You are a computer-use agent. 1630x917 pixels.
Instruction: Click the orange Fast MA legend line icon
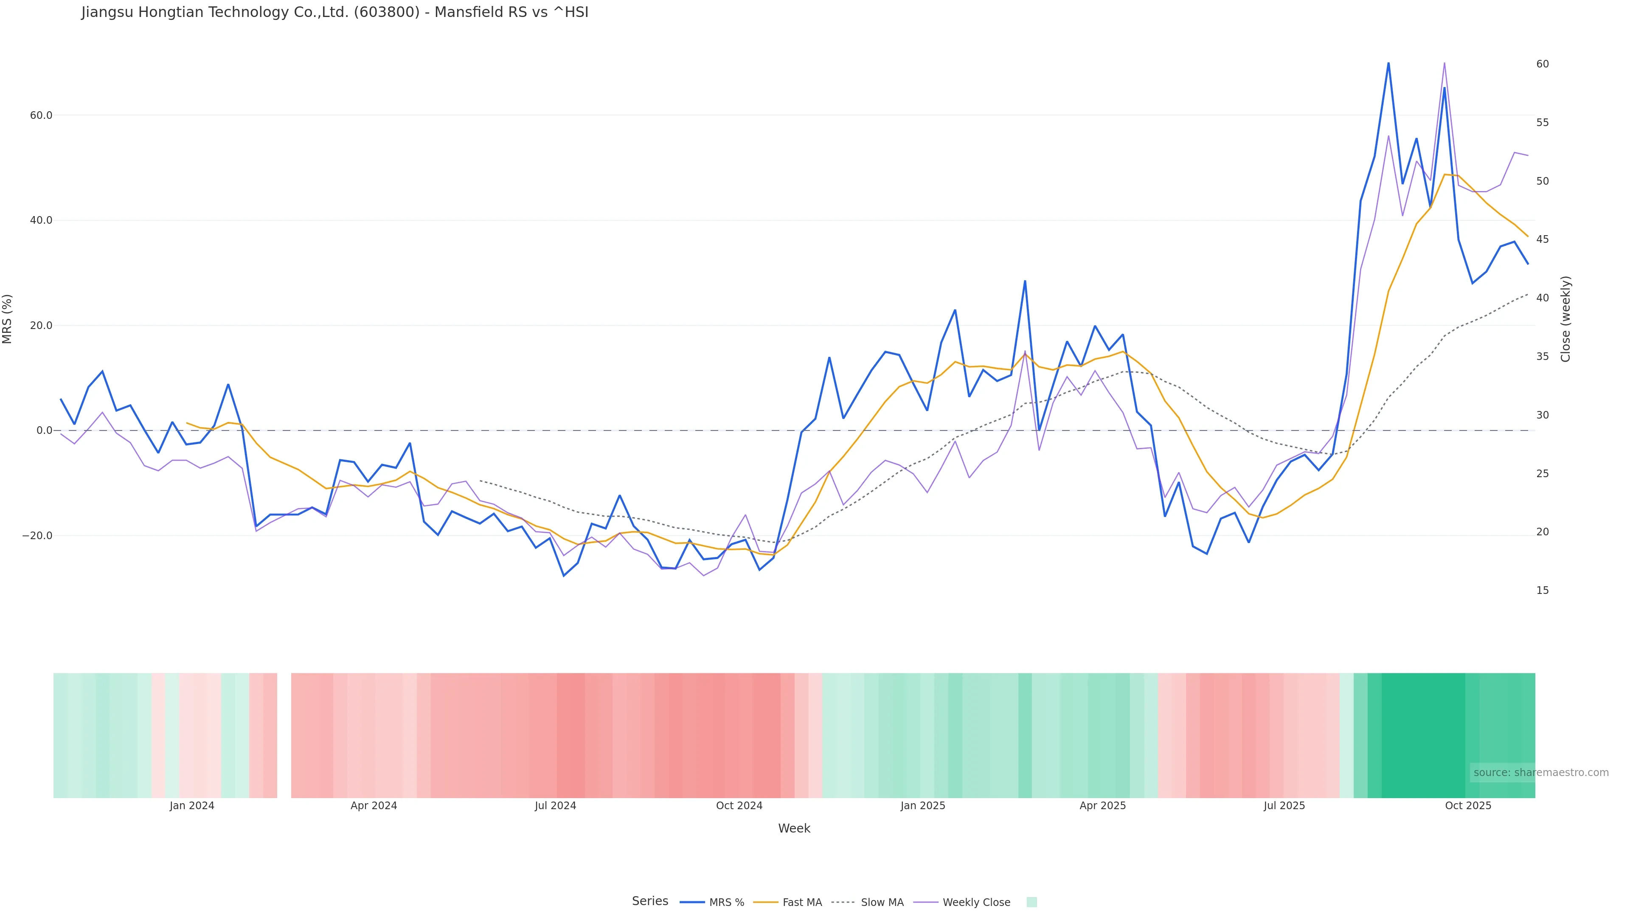point(766,903)
